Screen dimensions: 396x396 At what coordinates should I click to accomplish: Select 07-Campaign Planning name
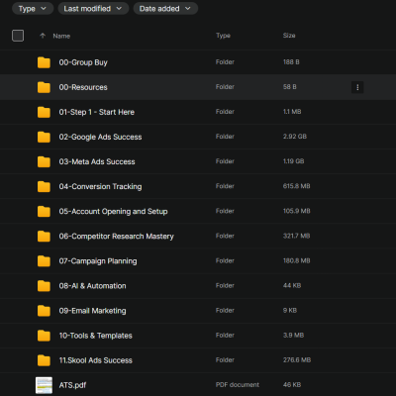pos(98,261)
